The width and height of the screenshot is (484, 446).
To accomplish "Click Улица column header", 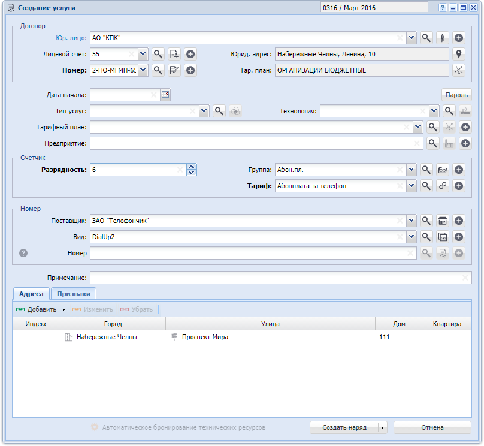I will pos(270,324).
